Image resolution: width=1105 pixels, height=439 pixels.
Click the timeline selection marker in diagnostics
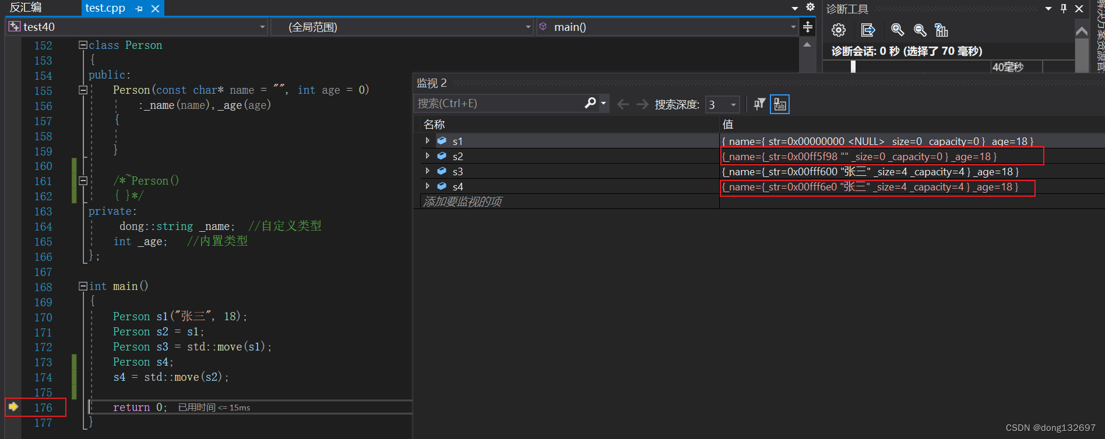(x=853, y=66)
